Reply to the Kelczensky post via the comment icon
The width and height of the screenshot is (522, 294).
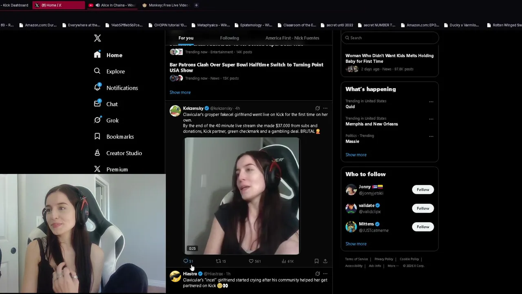[x=186, y=261]
